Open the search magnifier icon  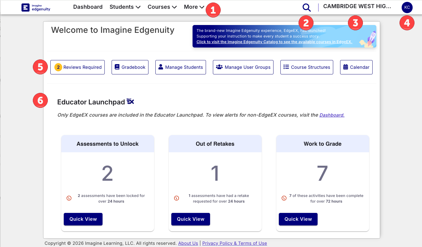click(307, 8)
